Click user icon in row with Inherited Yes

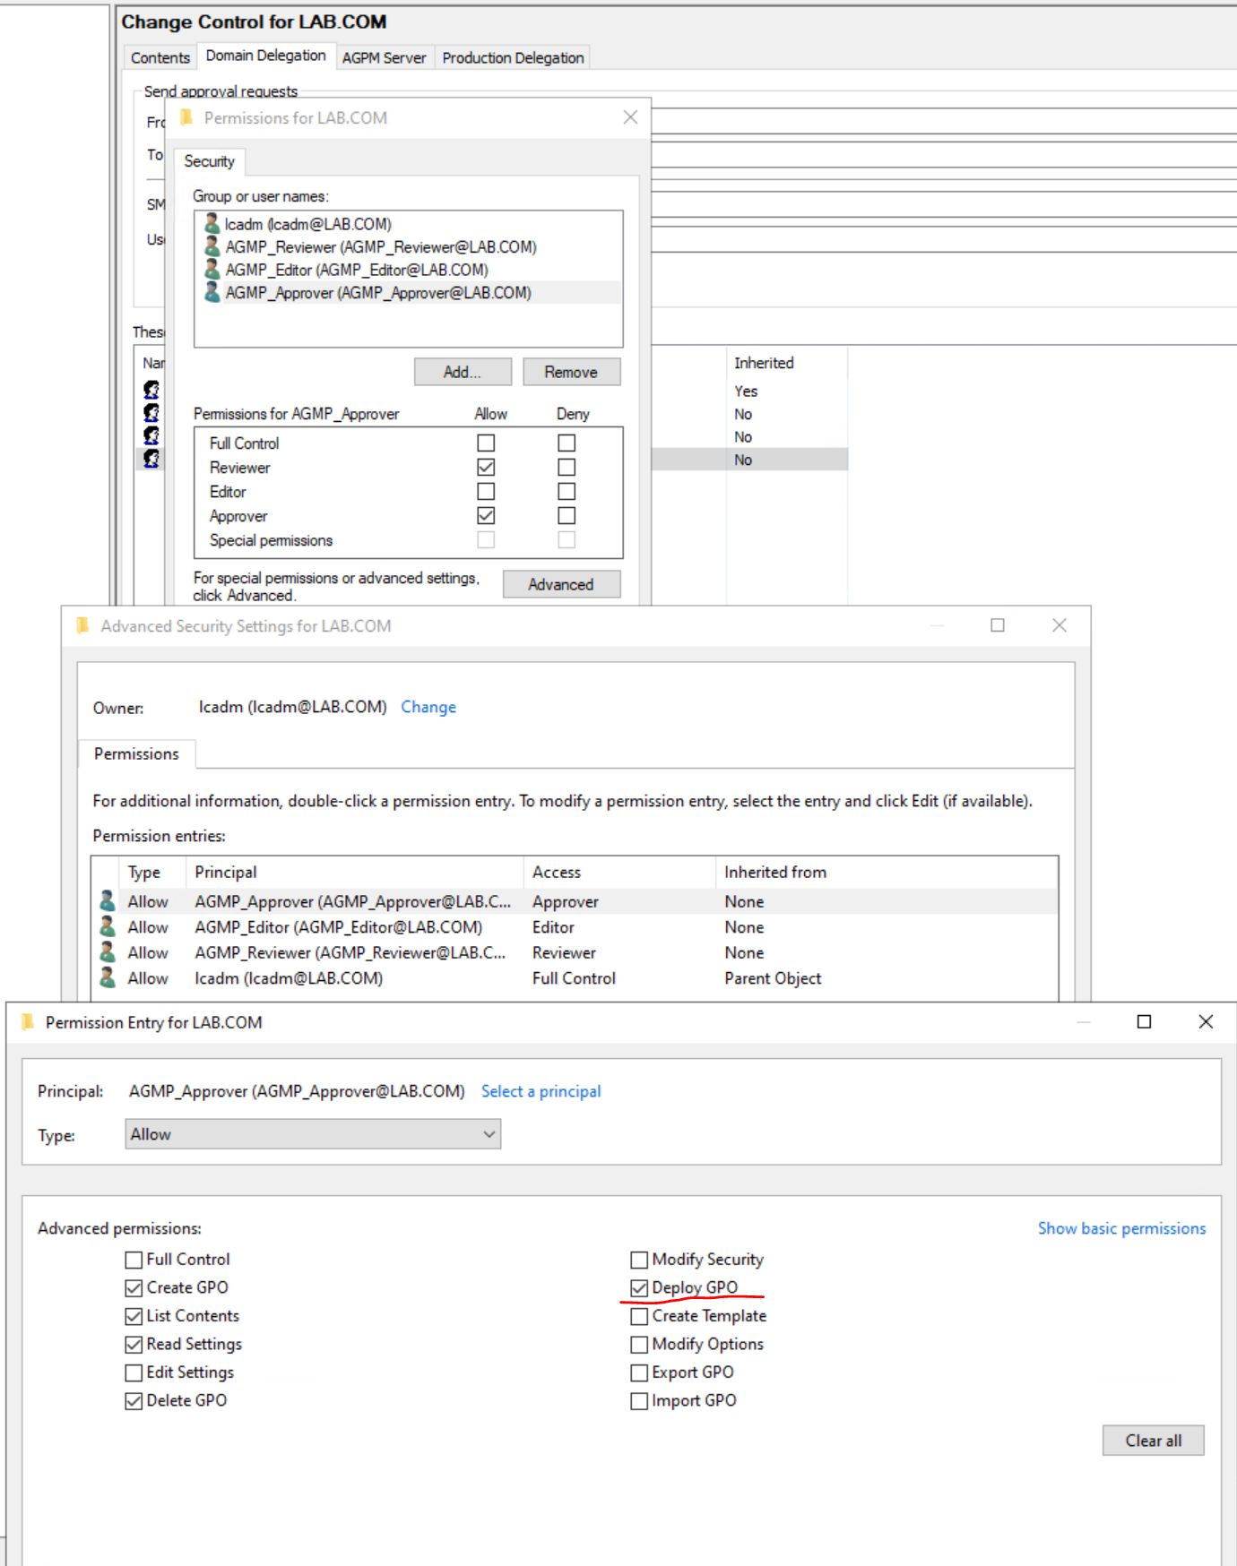pos(151,390)
